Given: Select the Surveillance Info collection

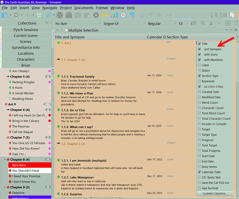Looking at the screenshot, I should pyautogui.click(x=25, y=47).
